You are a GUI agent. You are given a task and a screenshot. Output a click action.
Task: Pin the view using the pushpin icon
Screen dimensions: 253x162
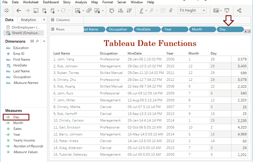[171, 11]
